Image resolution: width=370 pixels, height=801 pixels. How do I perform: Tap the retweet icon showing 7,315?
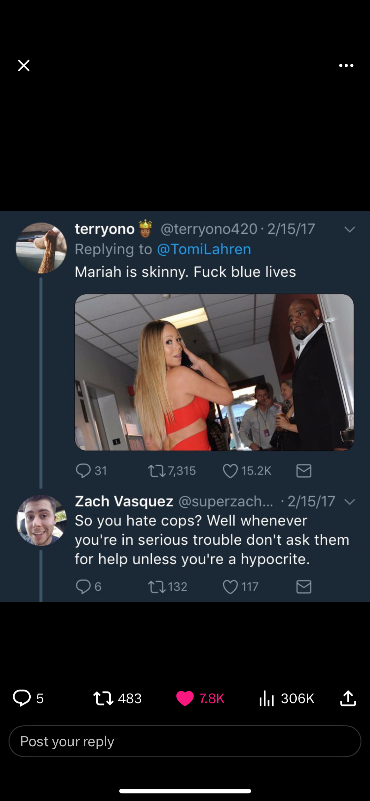pyautogui.click(x=157, y=471)
